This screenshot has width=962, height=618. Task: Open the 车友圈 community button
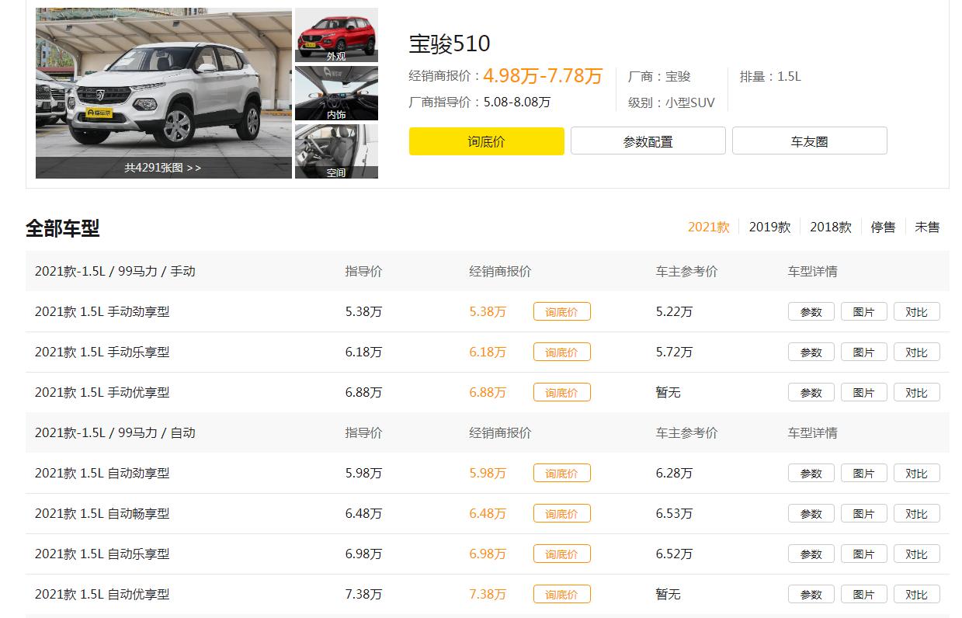tap(810, 141)
